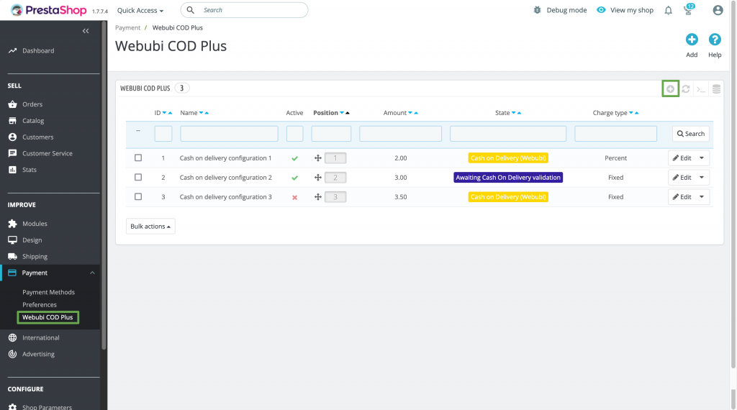This screenshot has width=737, height=410.
Task: Click the Shipping truck icon in sidebar
Action: point(13,256)
